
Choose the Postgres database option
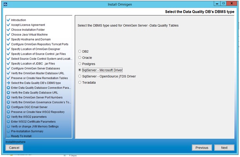tap(80, 64)
